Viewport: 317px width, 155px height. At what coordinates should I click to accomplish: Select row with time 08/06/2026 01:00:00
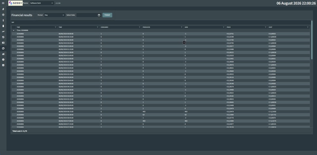point(160,46)
